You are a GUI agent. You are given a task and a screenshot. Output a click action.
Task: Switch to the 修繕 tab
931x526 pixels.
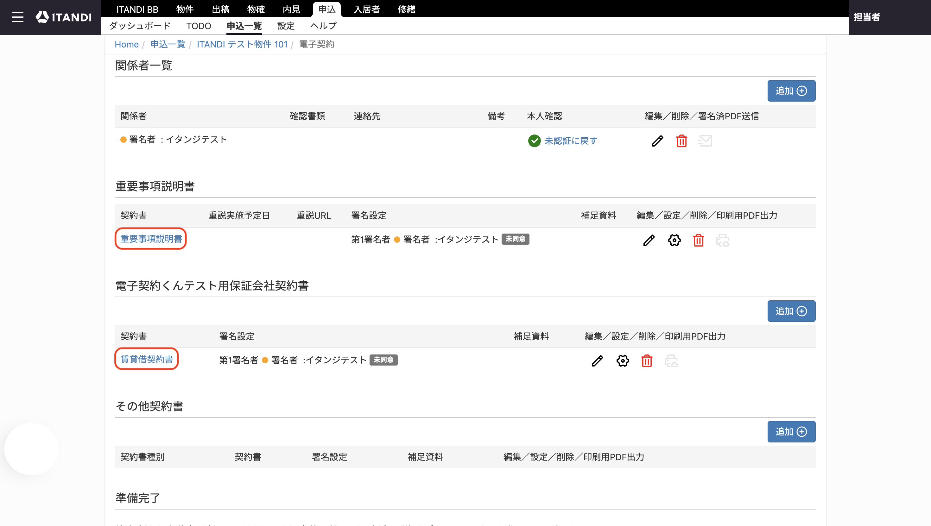(x=407, y=9)
